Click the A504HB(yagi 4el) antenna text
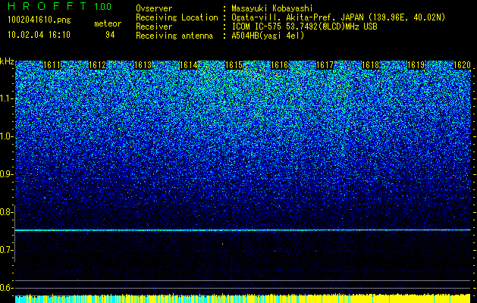The height and width of the screenshot is (303, 477). (268, 36)
